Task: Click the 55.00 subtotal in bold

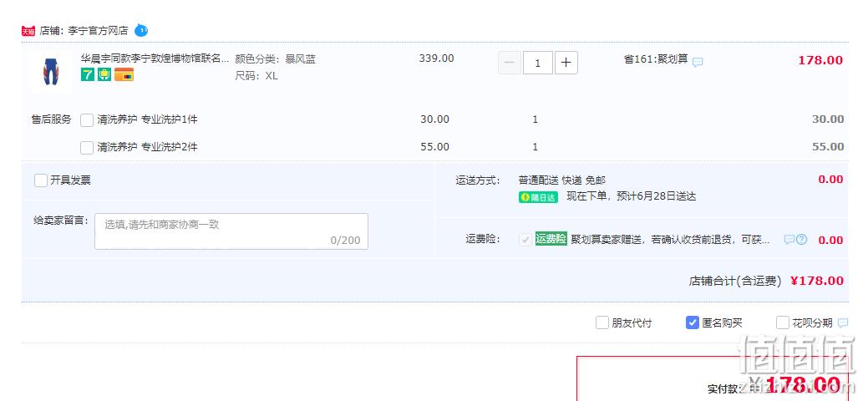Action: (828, 147)
